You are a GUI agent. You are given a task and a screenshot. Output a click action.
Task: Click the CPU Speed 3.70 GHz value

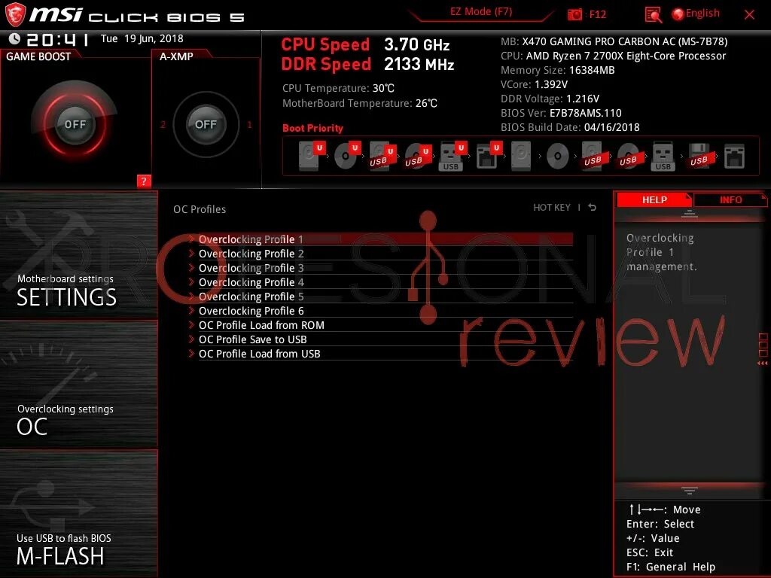[416, 44]
